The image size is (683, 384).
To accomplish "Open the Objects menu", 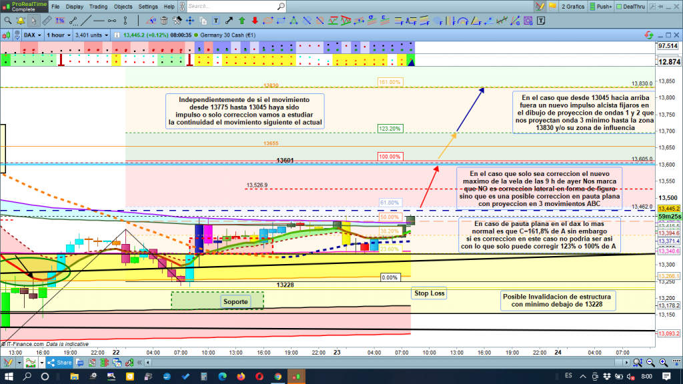I will pos(123,6).
